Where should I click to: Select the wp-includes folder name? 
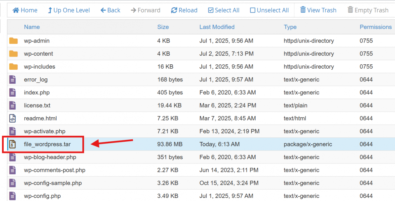pyautogui.click(x=40, y=67)
